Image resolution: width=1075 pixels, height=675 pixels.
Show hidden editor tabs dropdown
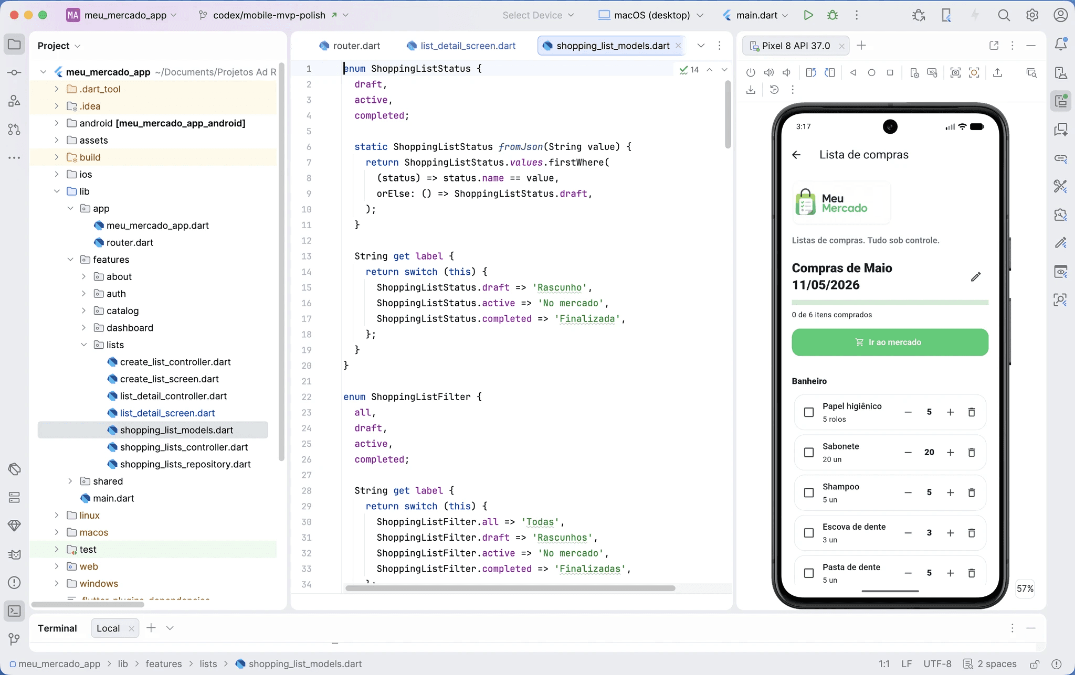tap(701, 46)
